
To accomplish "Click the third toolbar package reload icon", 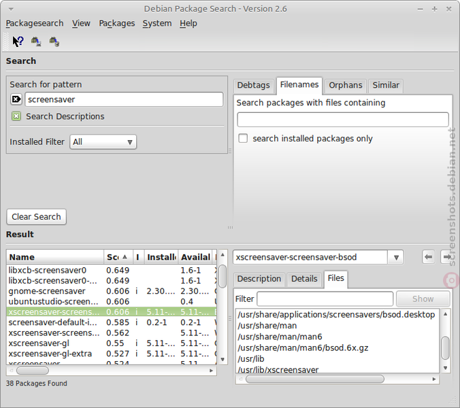I will [54, 41].
